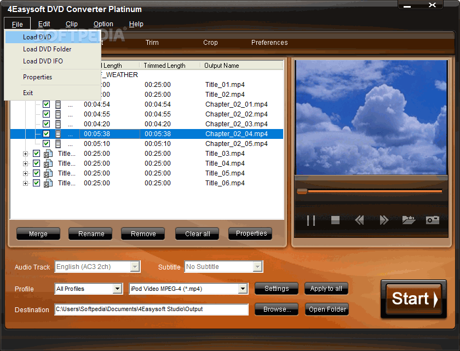This screenshot has width=460, height=351.
Task: Open the iPod Video MPEG-4 format dropdown
Action: 242,289
